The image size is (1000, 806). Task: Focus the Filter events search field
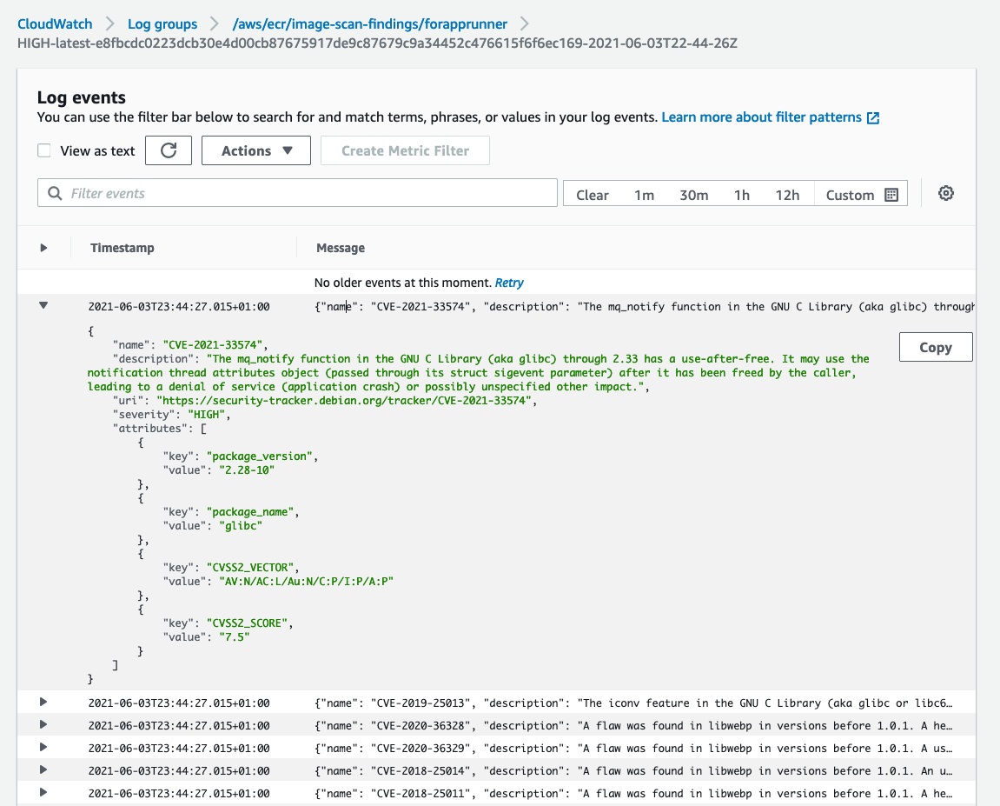(297, 193)
